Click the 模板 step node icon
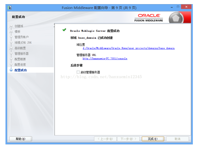Viewport: 203px width, 148px height. 11,32
